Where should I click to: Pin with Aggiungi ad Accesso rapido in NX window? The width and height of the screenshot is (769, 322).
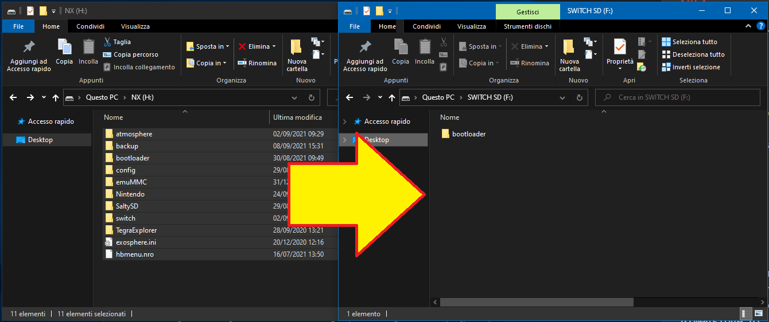pos(29,56)
